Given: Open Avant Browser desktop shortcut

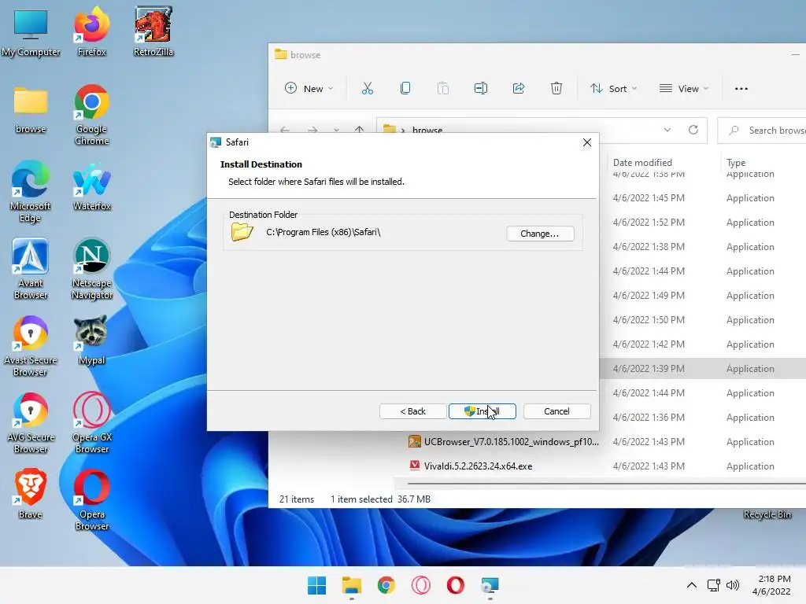Looking at the screenshot, I should pos(31,269).
